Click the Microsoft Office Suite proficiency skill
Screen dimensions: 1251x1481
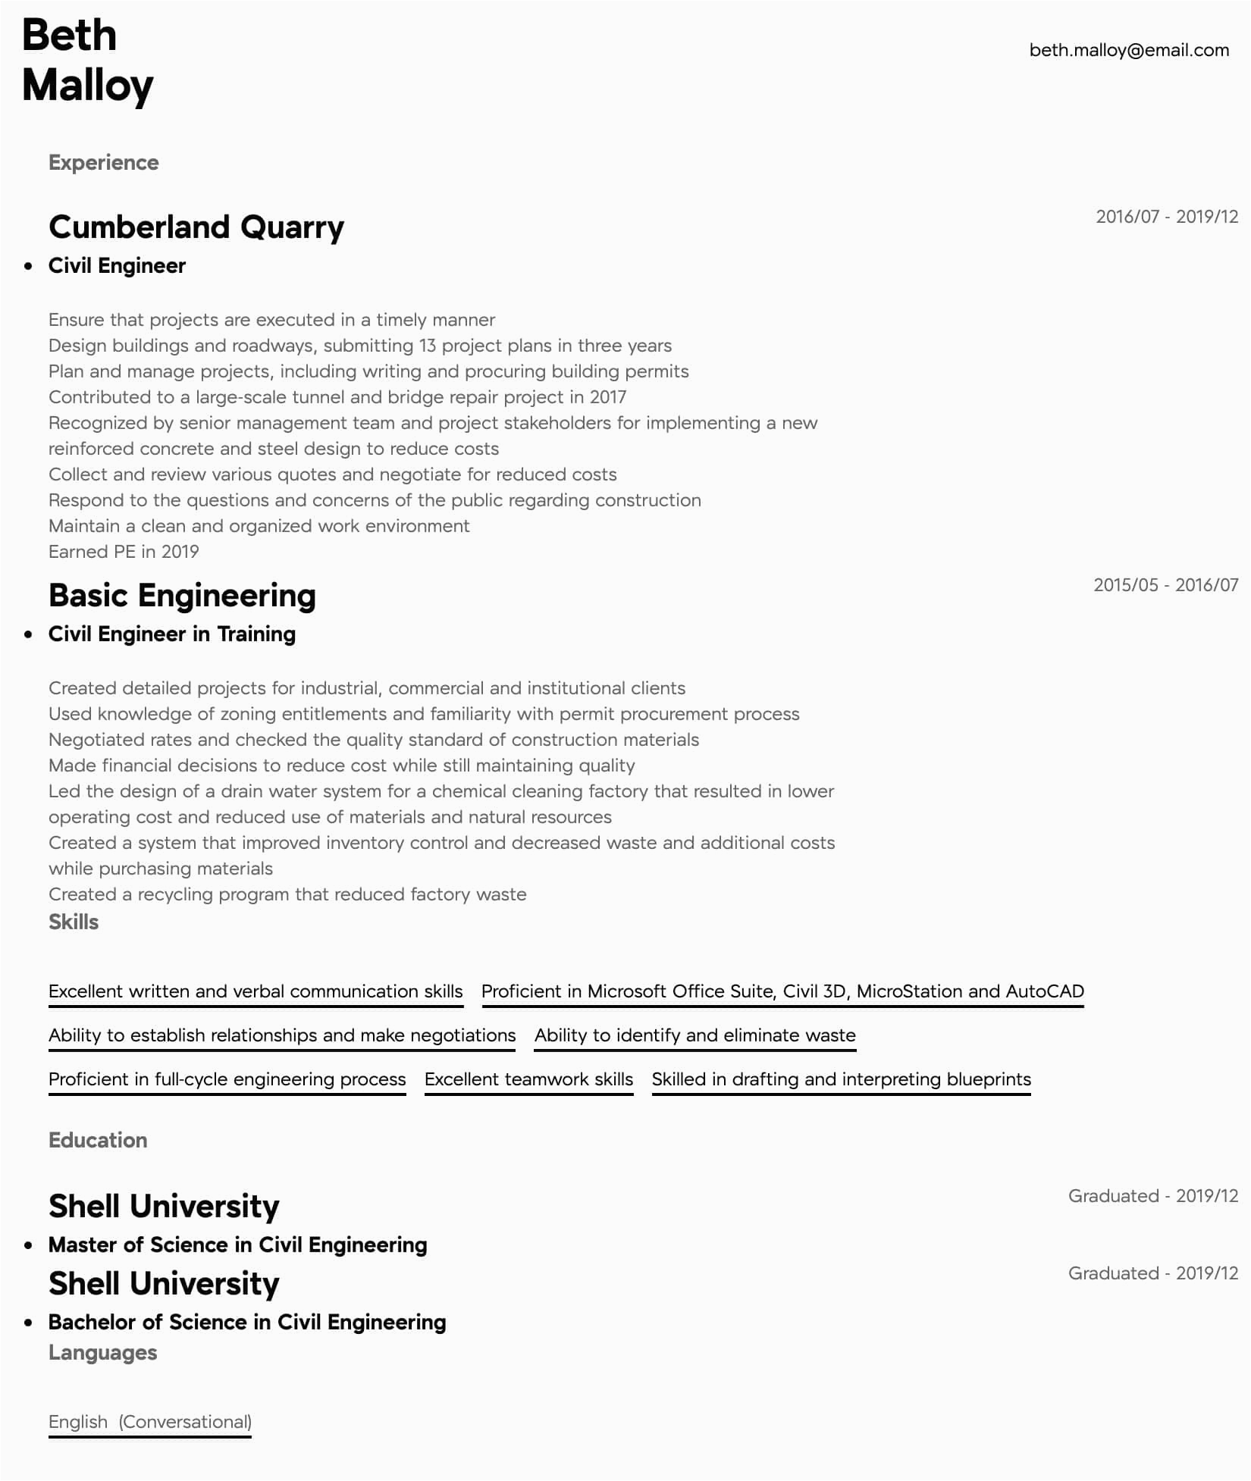782,991
